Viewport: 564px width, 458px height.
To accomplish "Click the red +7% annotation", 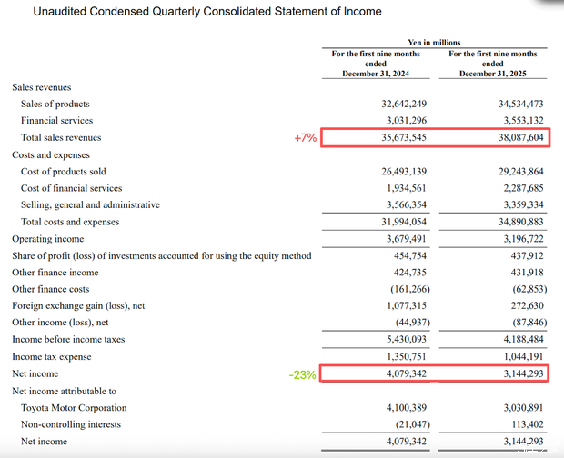I will point(305,138).
